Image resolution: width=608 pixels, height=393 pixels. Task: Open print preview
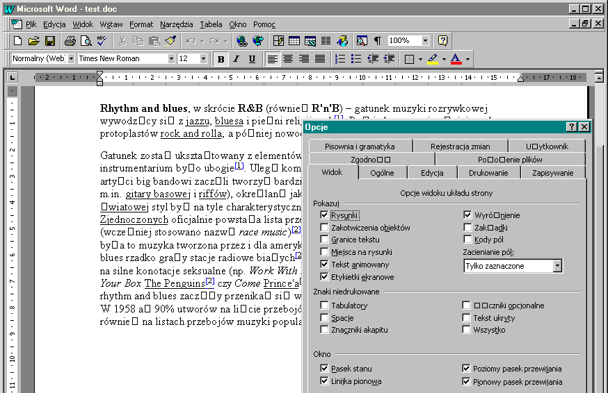(86, 41)
